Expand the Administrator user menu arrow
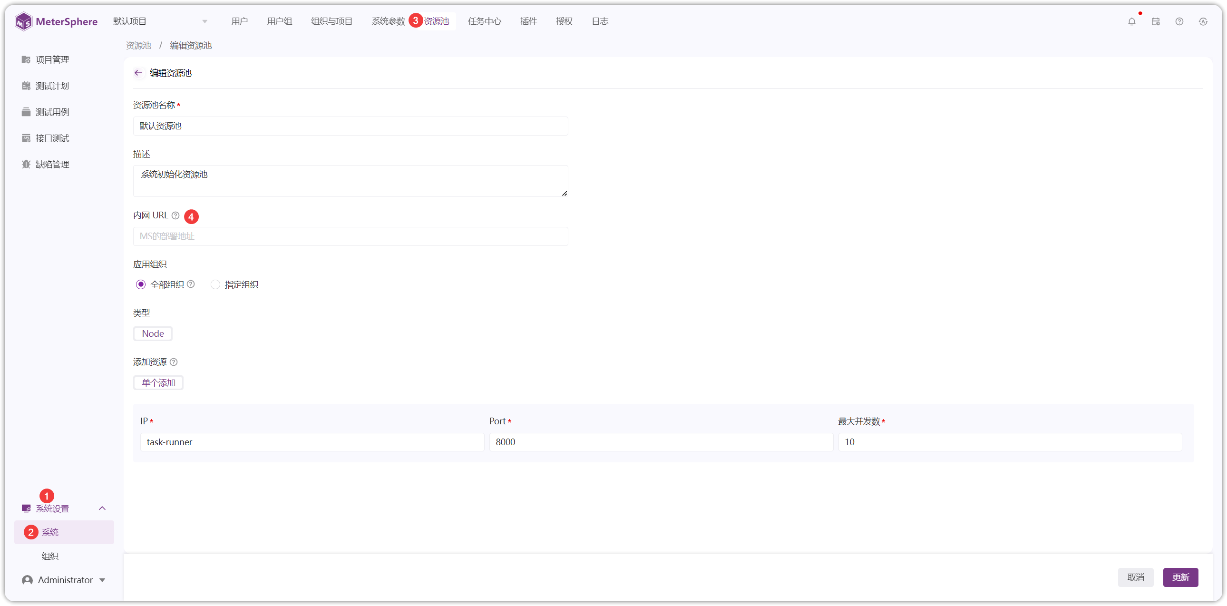This screenshot has height=606, width=1227. click(102, 580)
